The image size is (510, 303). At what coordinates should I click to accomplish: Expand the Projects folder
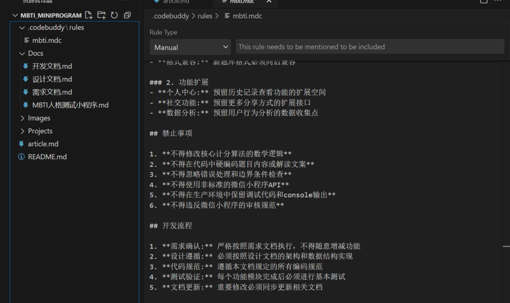click(40, 131)
